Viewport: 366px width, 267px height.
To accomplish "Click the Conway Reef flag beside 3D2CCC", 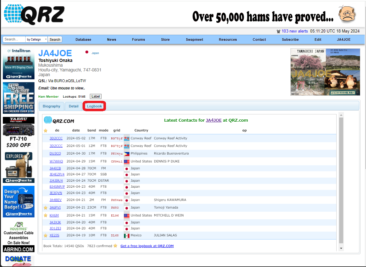I will coord(127,138).
